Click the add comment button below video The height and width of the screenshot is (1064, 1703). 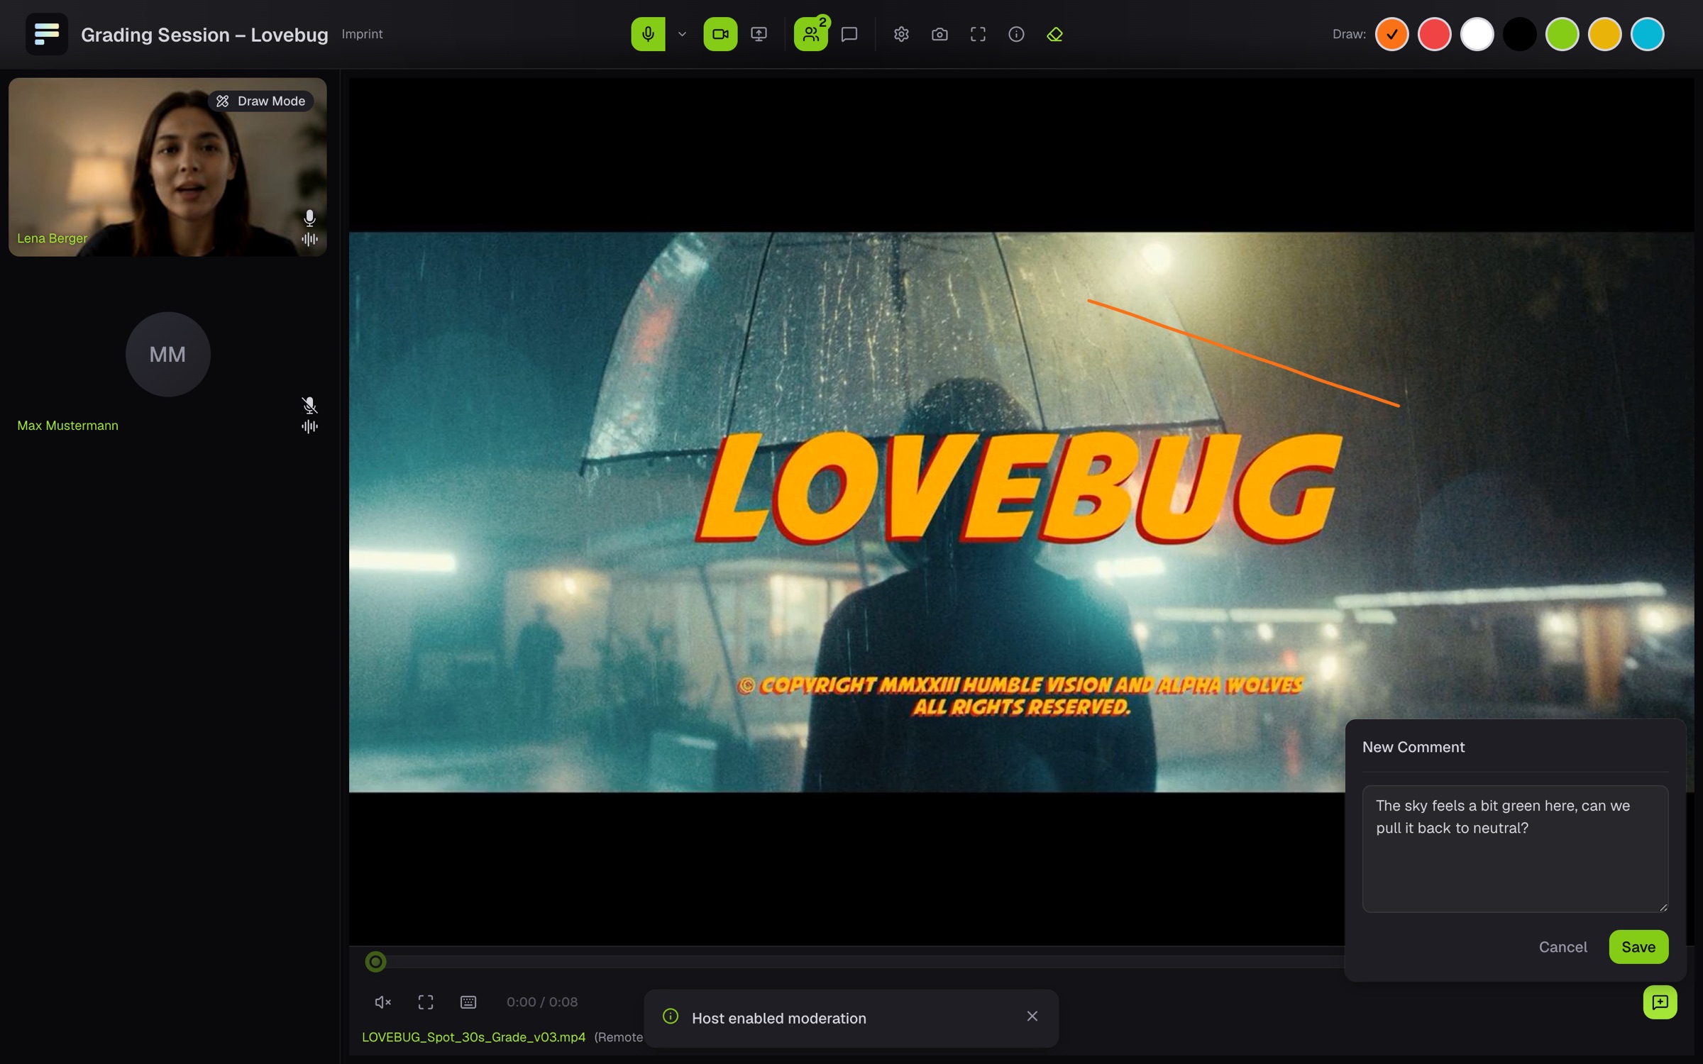pyautogui.click(x=1660, y=1002)
